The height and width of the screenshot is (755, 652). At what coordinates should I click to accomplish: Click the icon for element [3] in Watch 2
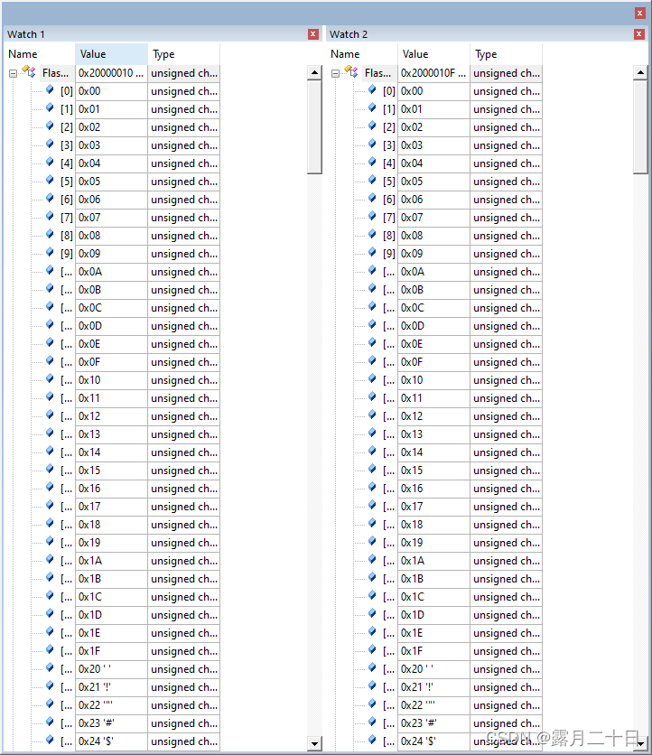click(x=372, y=144)
